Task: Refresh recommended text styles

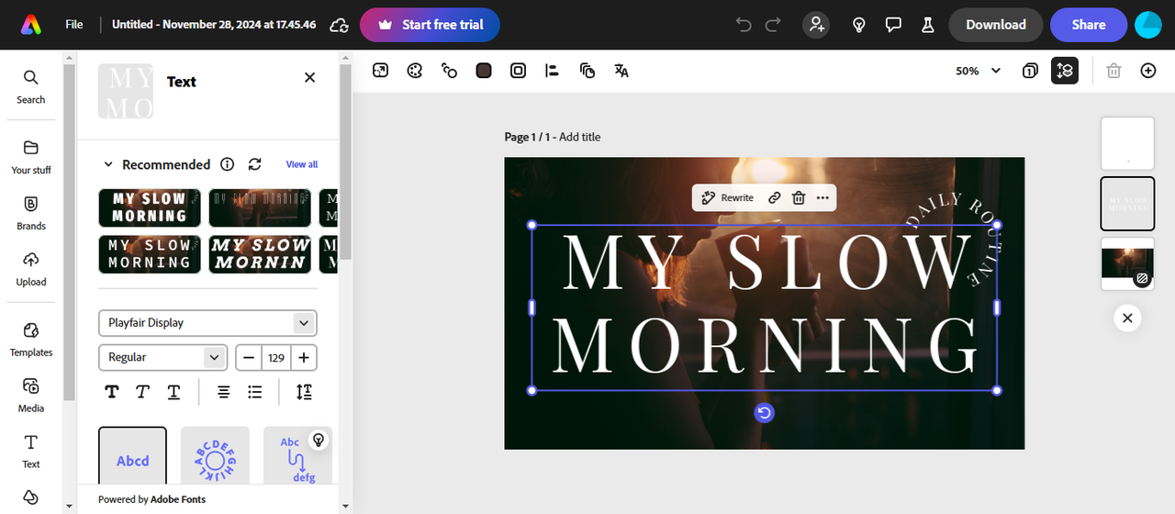Action: click(255, 164)
